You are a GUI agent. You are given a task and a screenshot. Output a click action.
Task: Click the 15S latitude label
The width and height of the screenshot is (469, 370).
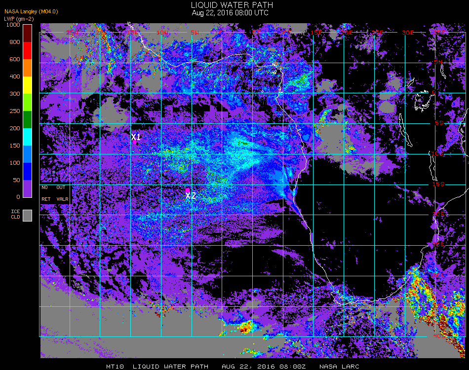438,184
